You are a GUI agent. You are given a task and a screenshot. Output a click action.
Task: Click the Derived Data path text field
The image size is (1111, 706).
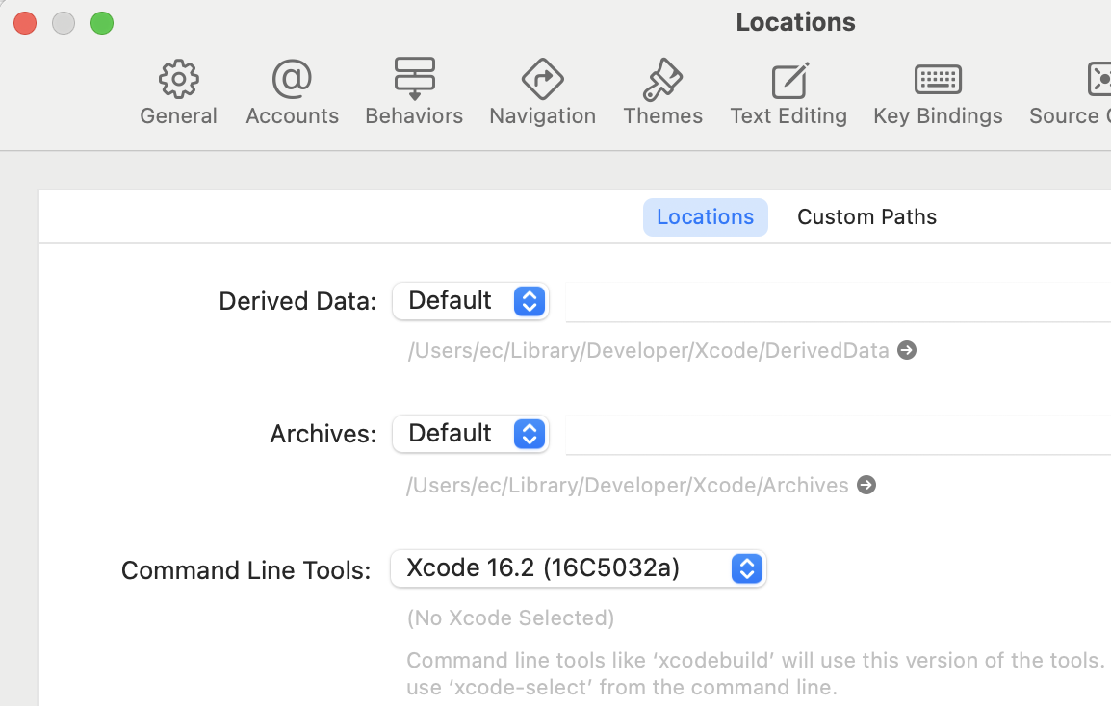point(838,302)
